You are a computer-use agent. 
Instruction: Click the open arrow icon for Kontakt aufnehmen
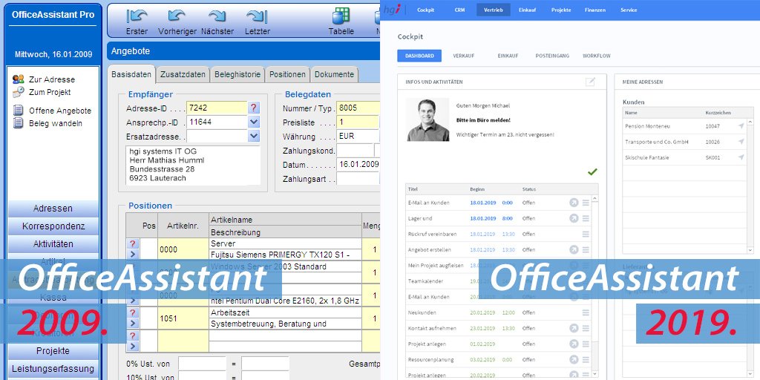tap(574, 328)
